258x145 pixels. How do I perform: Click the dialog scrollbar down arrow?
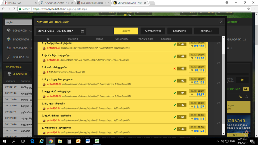click(223, 134)
